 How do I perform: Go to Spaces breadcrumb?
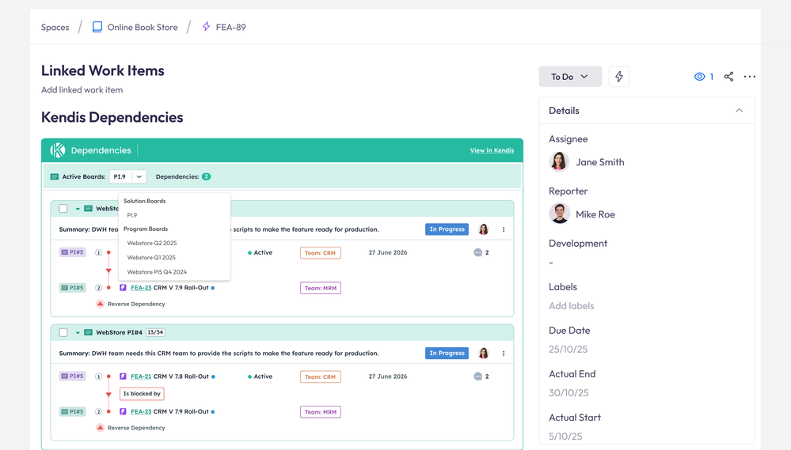pos(55,27)
